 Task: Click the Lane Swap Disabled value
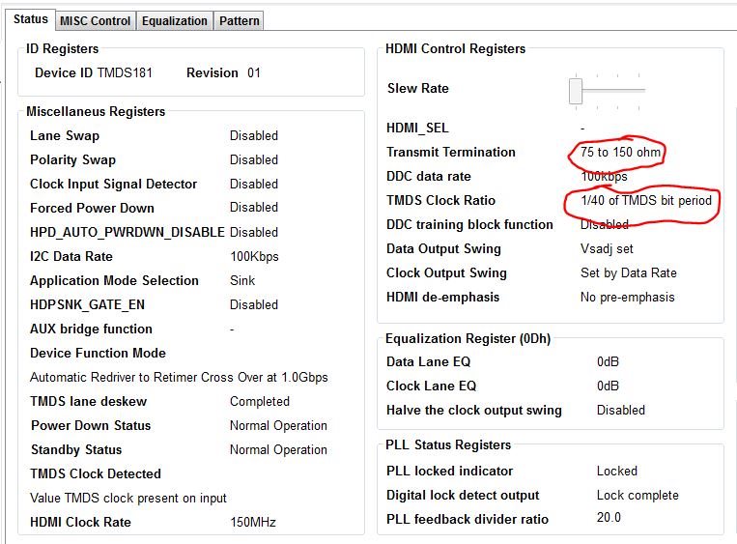(254, 136)
